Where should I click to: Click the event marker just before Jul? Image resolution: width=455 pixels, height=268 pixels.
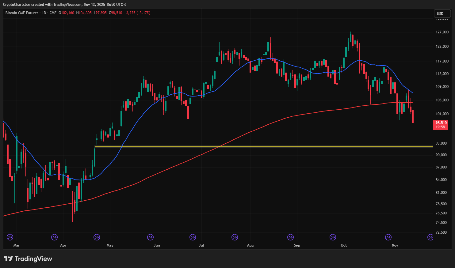click(x=193, y=237)
